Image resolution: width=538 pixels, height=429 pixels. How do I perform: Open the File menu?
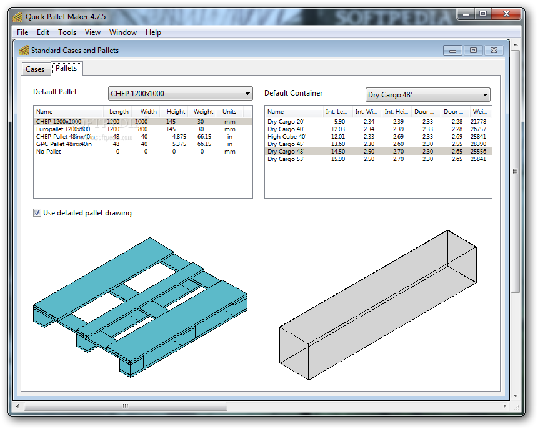pos(22,32)
